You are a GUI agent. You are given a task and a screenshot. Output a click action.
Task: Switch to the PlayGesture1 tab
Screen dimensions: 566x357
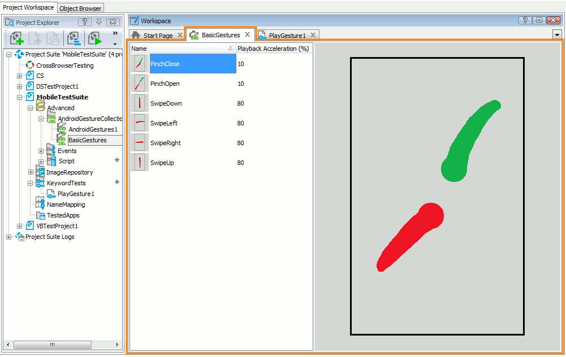pyautogui.click(x=287, y=36)
